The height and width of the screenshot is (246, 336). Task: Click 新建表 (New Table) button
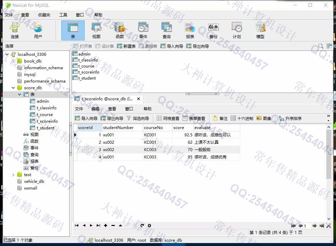[x=126, y=46]
